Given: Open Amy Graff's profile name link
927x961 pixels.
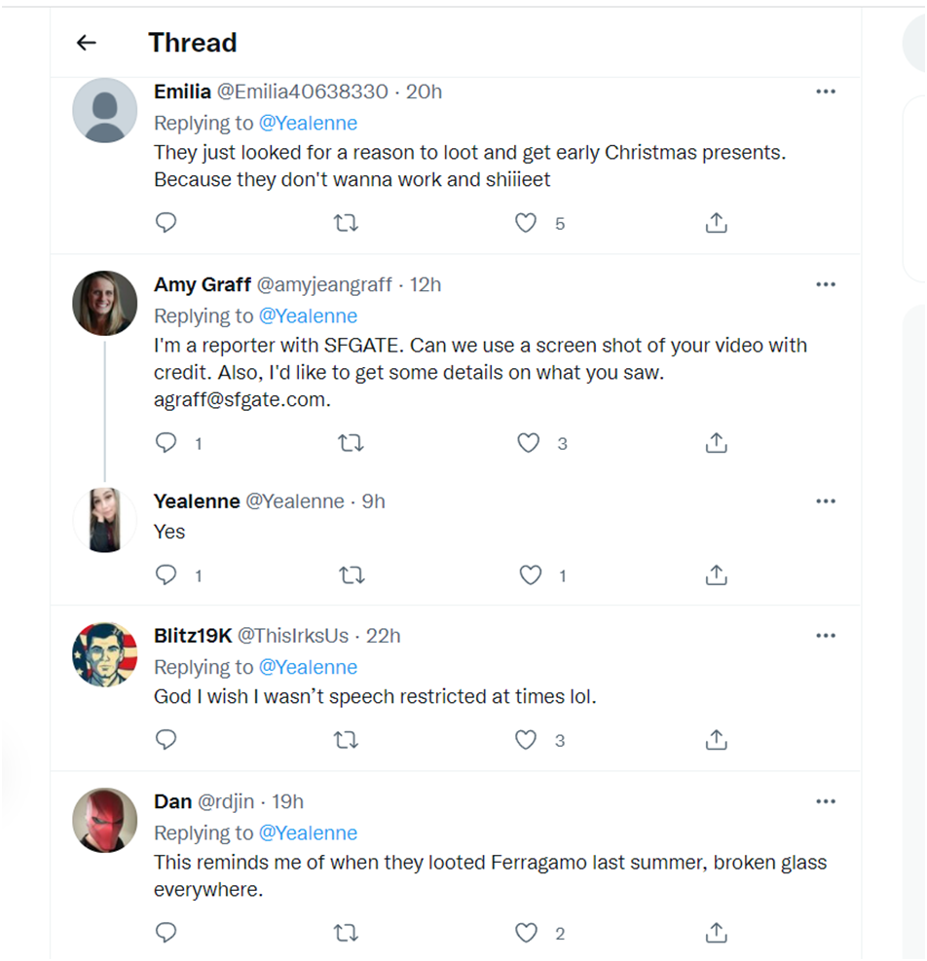Looking at the screenshot, I should (202, 284).
